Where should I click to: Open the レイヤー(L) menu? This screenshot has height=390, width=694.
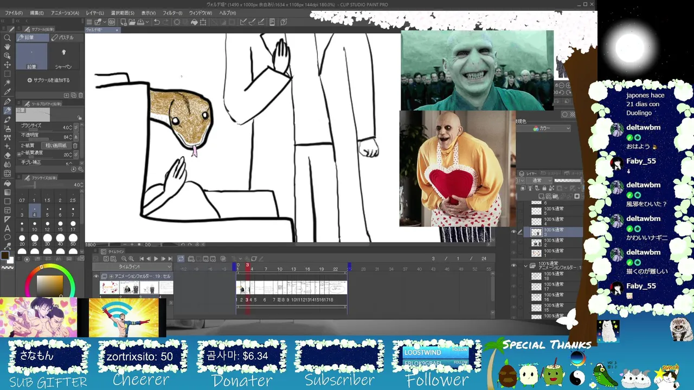tap(95, 13)
